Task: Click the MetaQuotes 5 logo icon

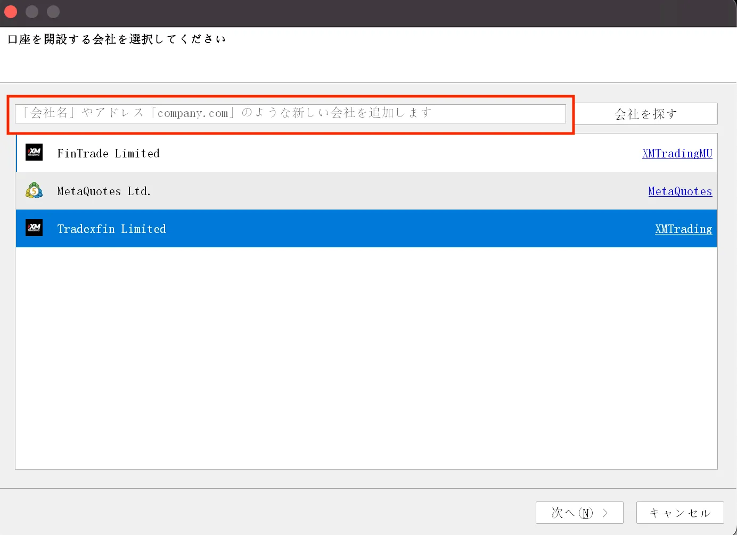Action: tap(34, 190)
